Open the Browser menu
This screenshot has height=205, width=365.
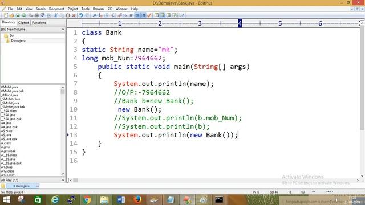[x=99, y=9]
